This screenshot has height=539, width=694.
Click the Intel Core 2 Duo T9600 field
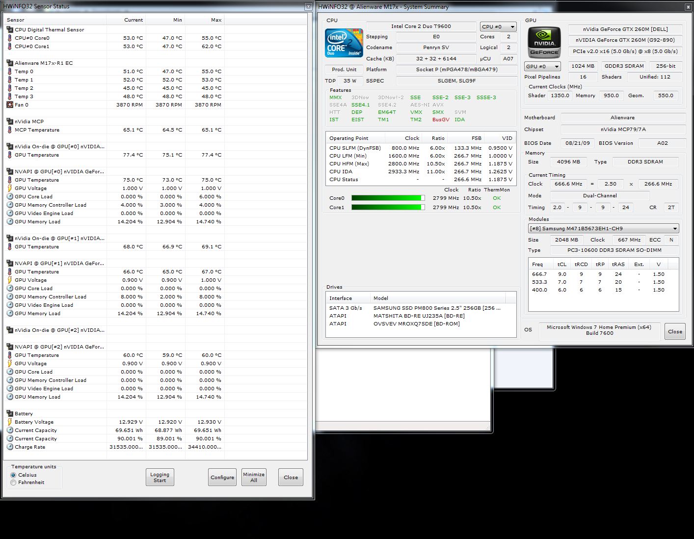click(421, 27)
